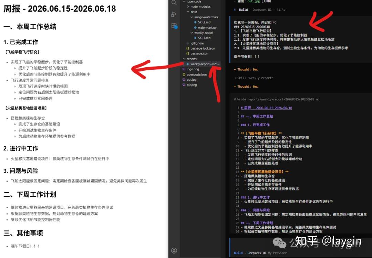Open SKILL.md under the weekly-report folder
Viewport: 372px width, 258px height.
point(204,38)
